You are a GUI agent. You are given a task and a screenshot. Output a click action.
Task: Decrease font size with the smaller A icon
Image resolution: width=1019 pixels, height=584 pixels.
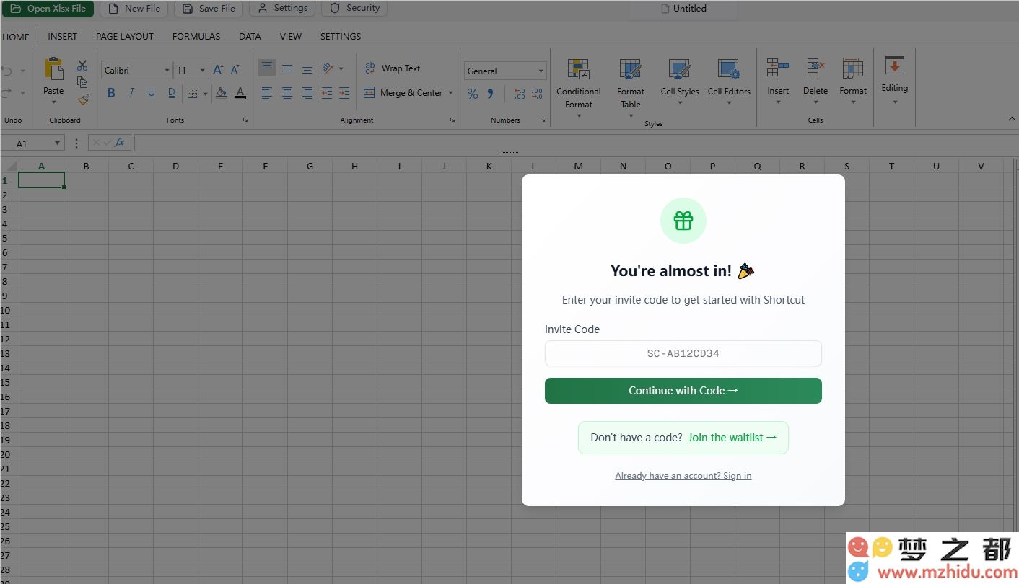(235, 70)
